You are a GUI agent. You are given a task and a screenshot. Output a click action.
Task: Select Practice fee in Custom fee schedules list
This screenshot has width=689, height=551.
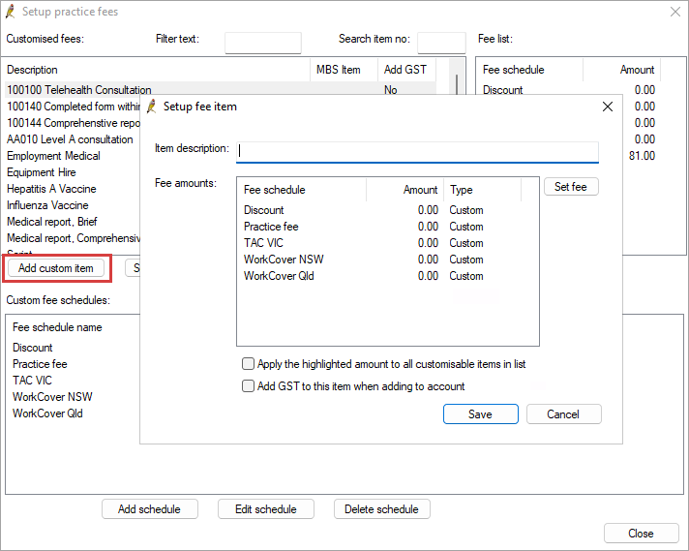(x=40, y=364)
